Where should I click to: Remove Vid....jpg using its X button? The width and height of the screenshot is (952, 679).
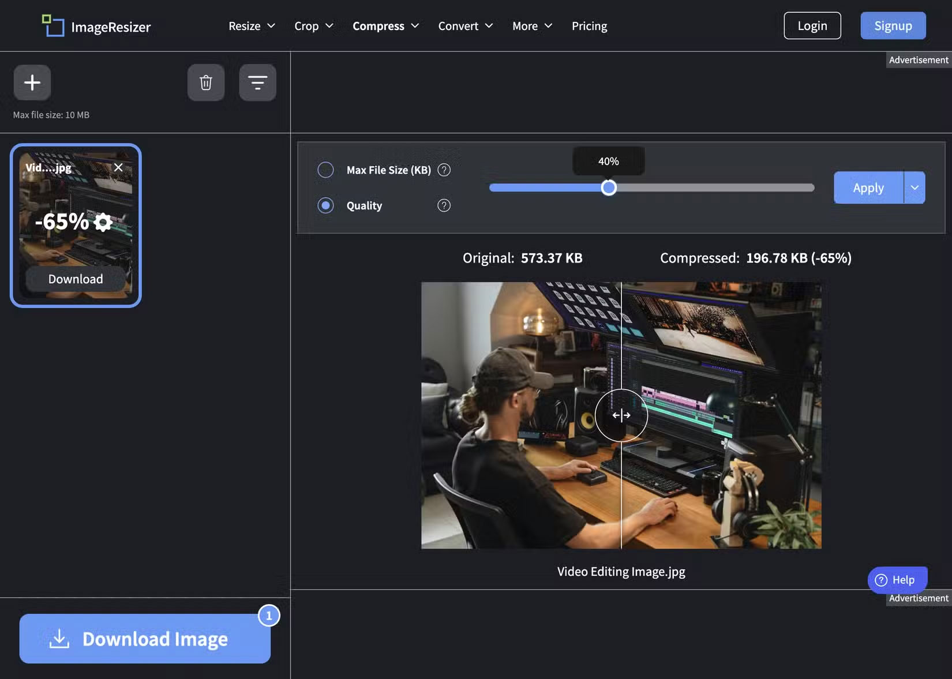tap(118, 167)
